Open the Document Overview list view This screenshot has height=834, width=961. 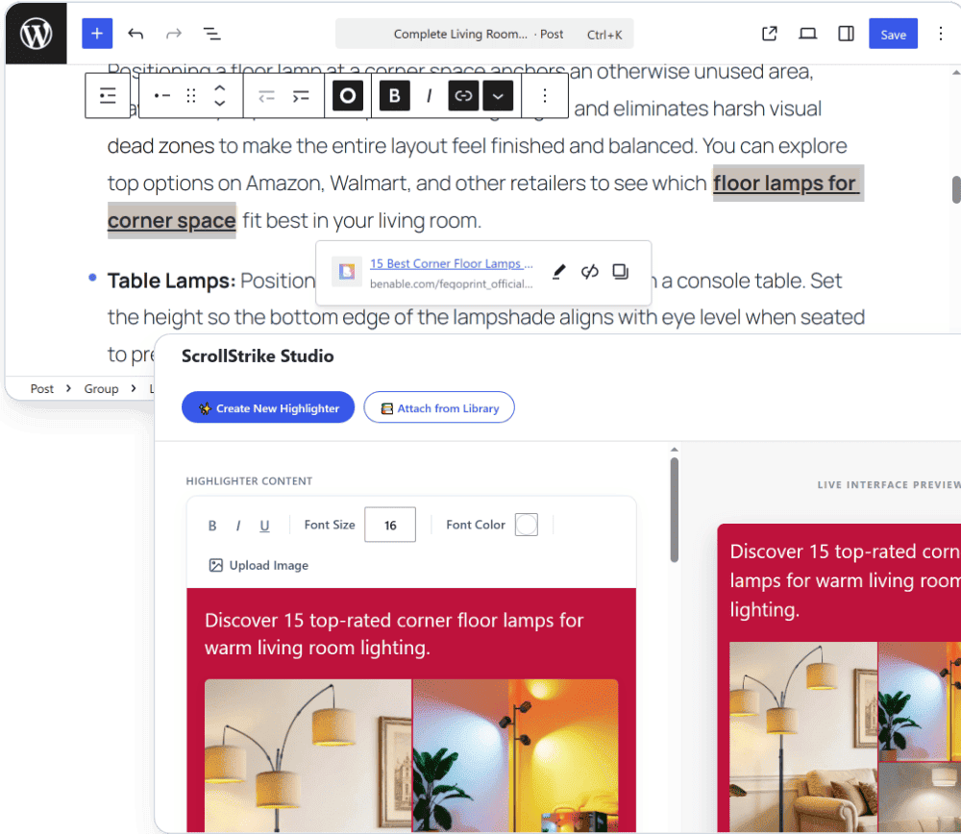point(212,34)
